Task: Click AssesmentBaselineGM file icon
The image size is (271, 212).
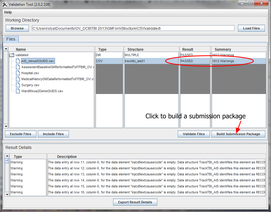Action: pos(18,67)
